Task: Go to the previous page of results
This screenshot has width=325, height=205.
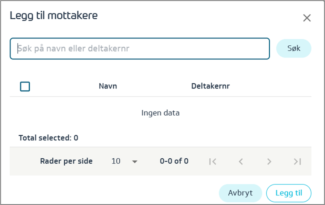Action: (x=241, y=161)
